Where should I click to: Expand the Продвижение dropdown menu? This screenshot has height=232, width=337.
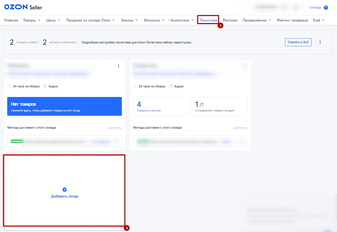tap(257, 20)
